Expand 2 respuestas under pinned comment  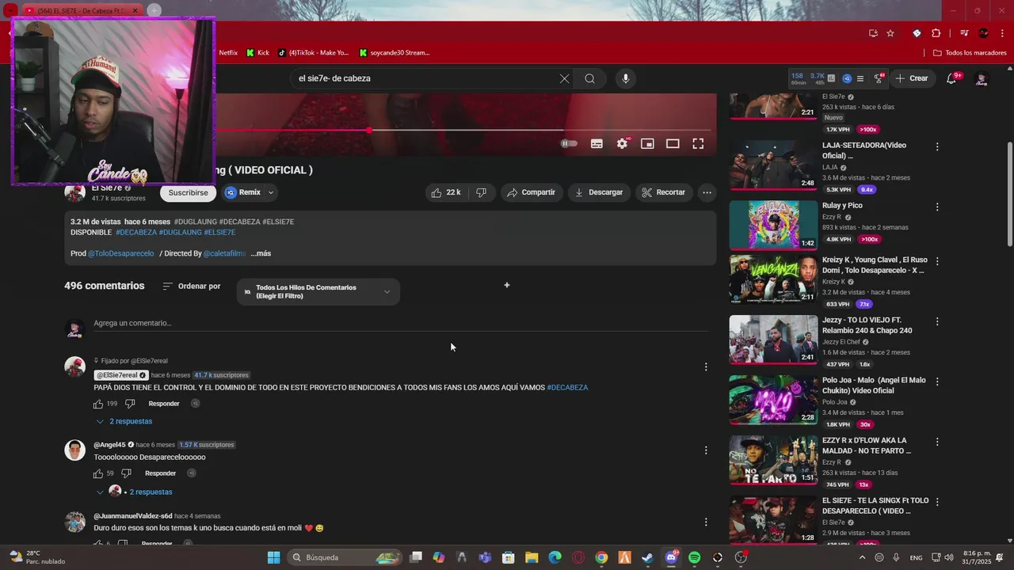click(x=124, y=421)
